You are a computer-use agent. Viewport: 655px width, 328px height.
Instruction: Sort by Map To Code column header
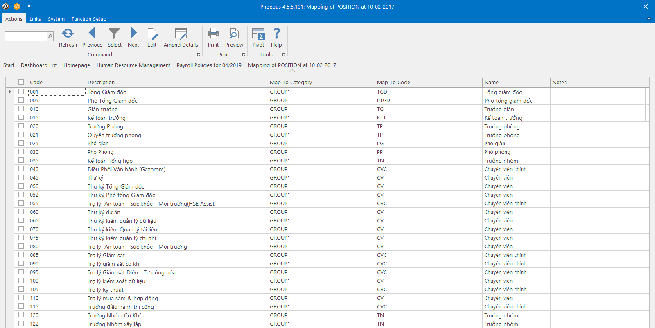429,82
